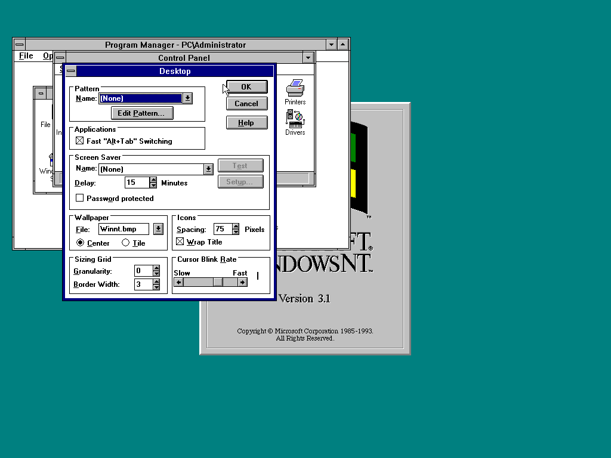Click the Screen Saver (None) list field

pos(151,169)
